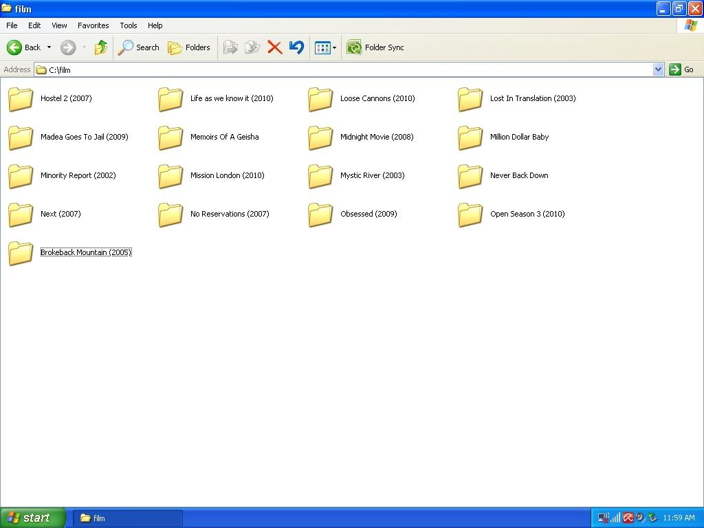The image size is (704, 528).
Task: Select the Madea Goes To Jail folder icon
Action: click(21, 137)
